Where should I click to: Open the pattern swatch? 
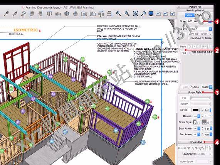point(200,104)
